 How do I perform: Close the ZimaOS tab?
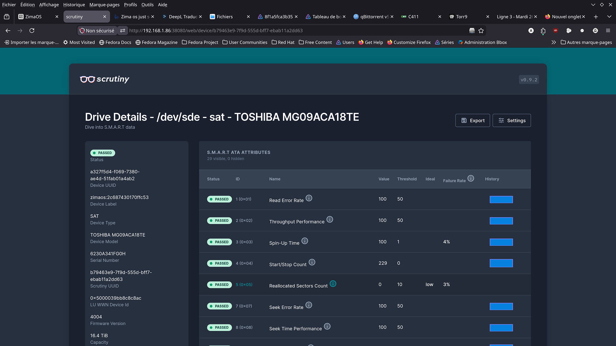(56, 16)
